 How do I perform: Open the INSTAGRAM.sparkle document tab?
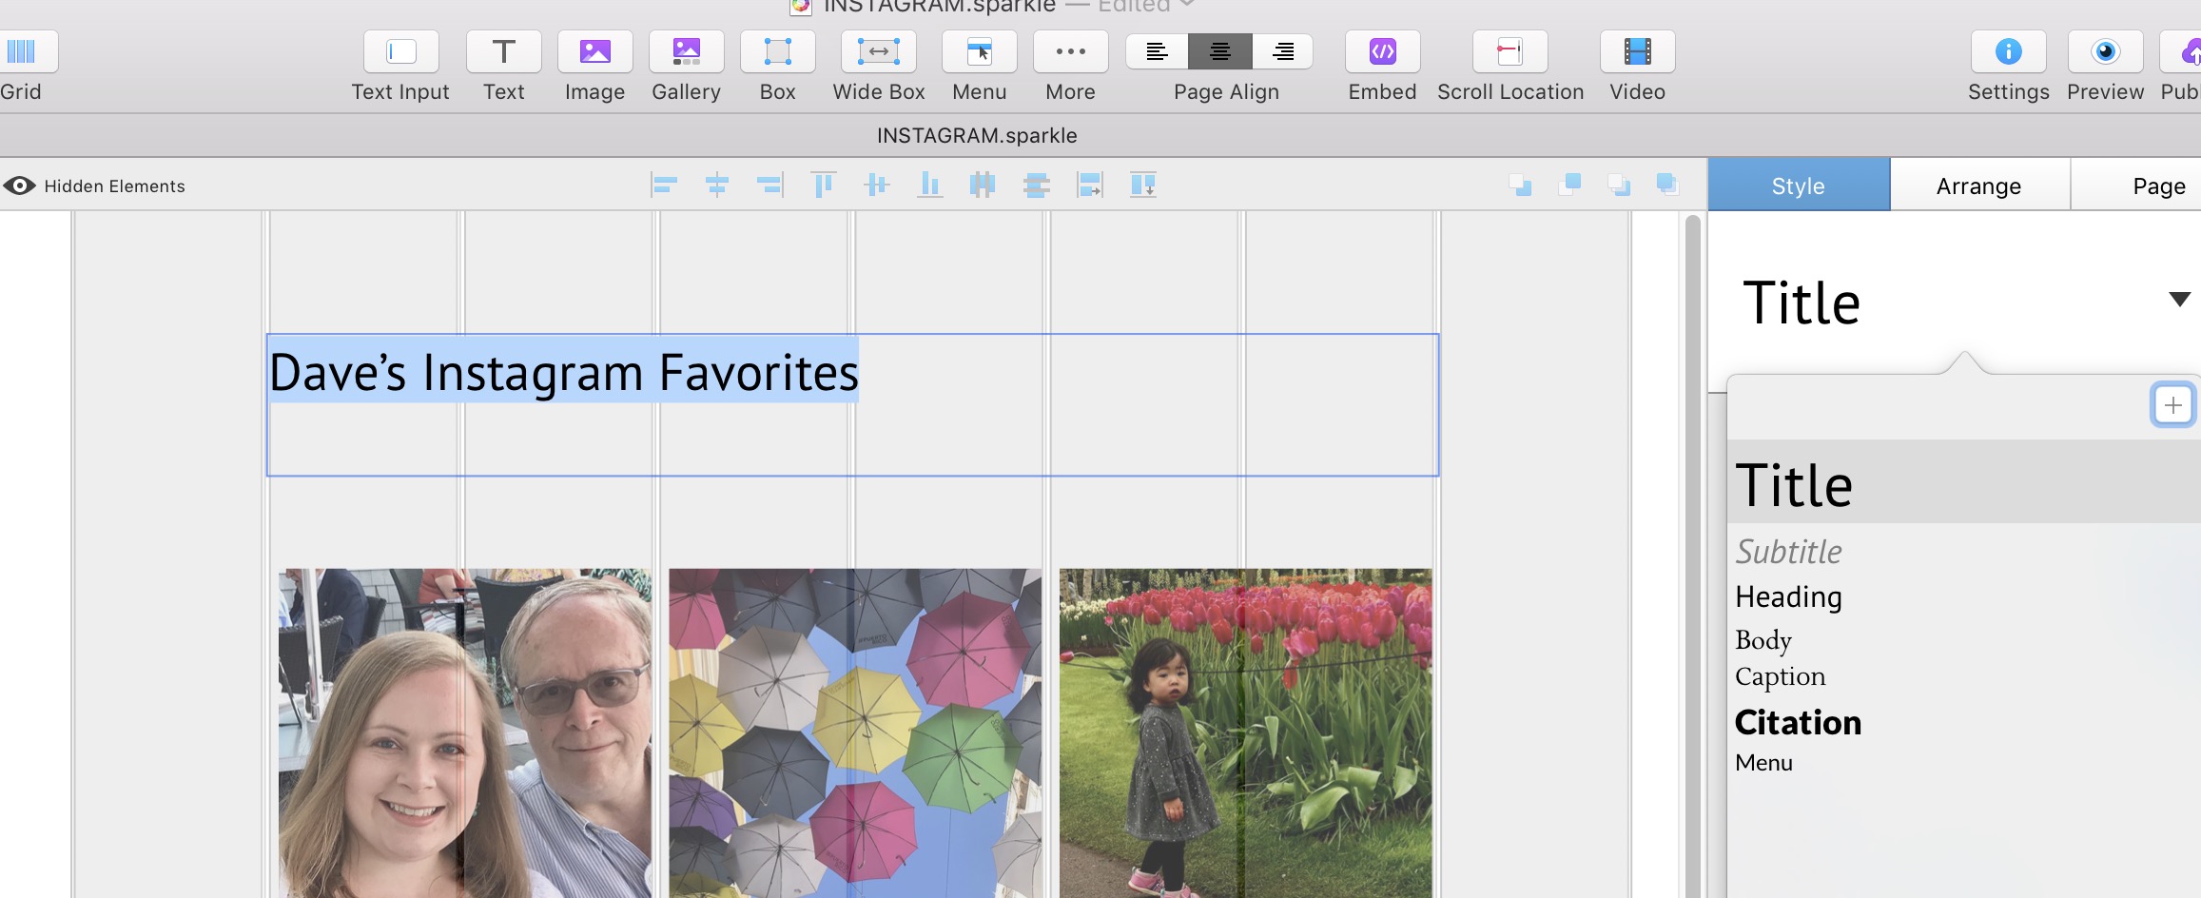pyautogui.click(x=977, y=135)
